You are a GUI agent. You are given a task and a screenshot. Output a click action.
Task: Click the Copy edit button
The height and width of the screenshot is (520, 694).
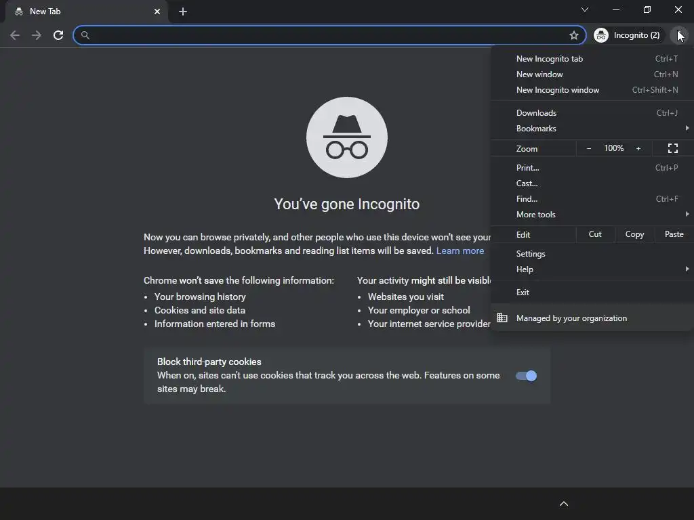634,234
